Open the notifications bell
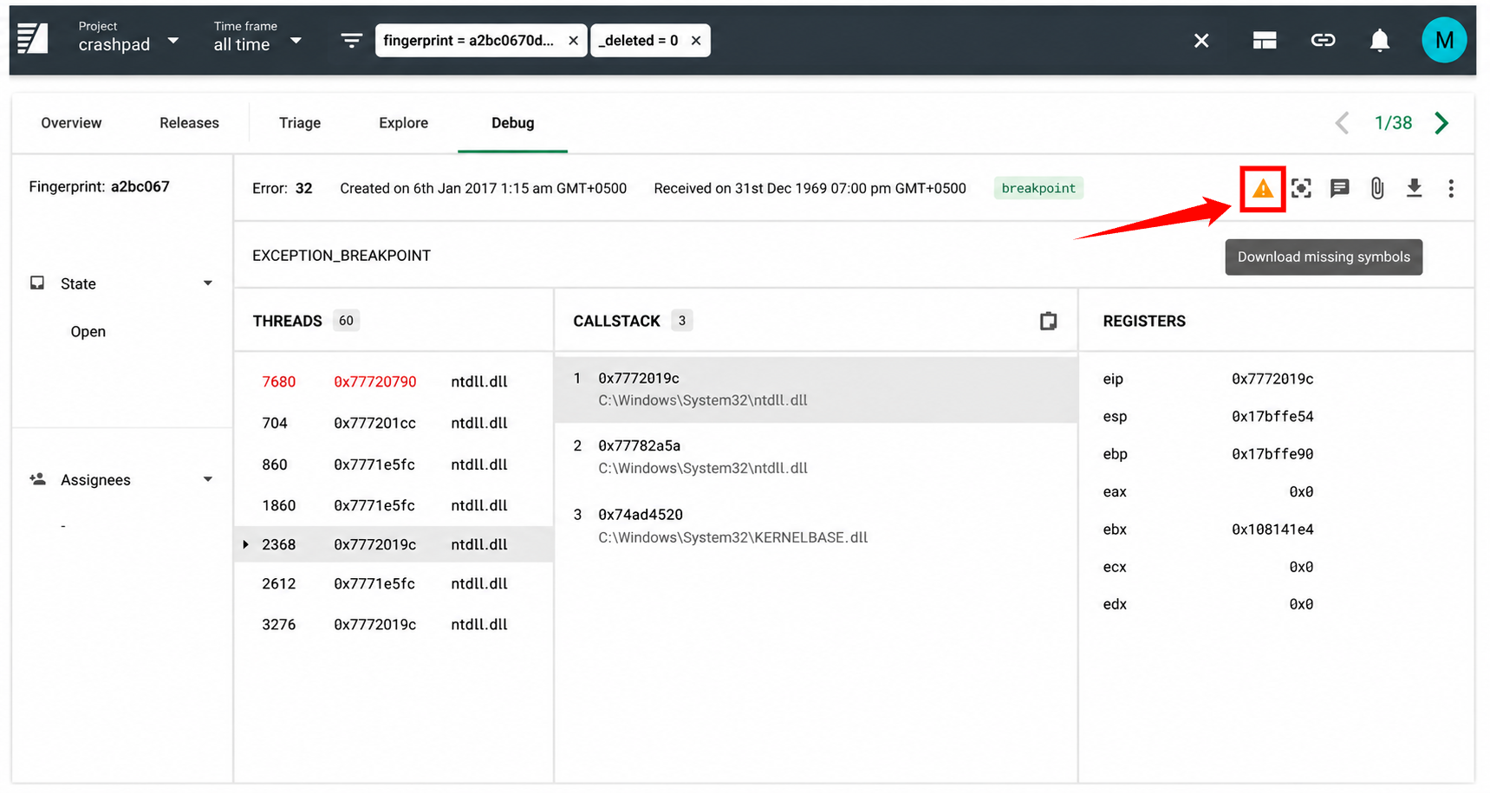1490x793 pixels. pyautogui.click(x=1380, y=41)
